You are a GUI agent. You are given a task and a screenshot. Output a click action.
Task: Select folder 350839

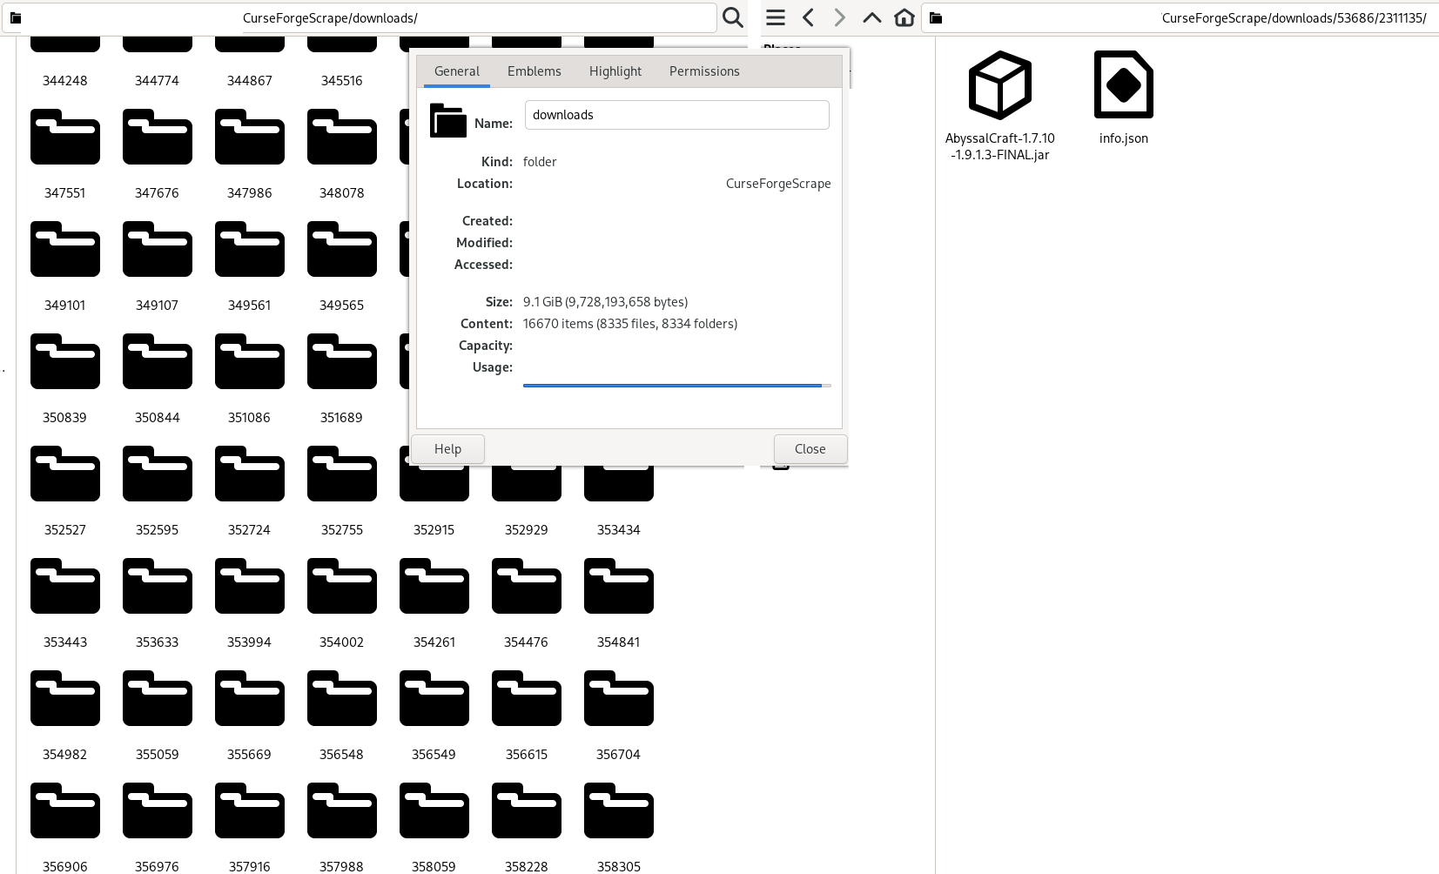coord(65,361)
